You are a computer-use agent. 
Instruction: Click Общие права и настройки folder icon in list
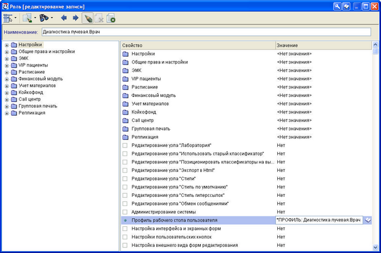pos(125,62)
